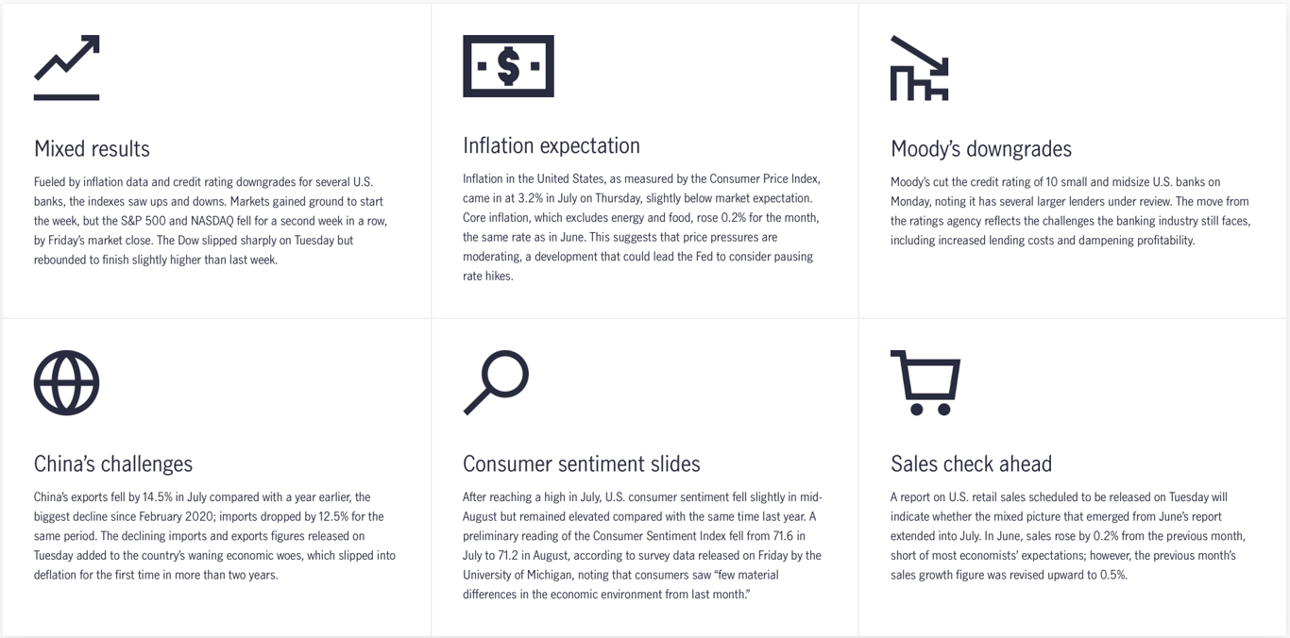Click the Consumer Price Index paragraph
The height and width of the screenshot is (638, 1290).
point(642,227)
